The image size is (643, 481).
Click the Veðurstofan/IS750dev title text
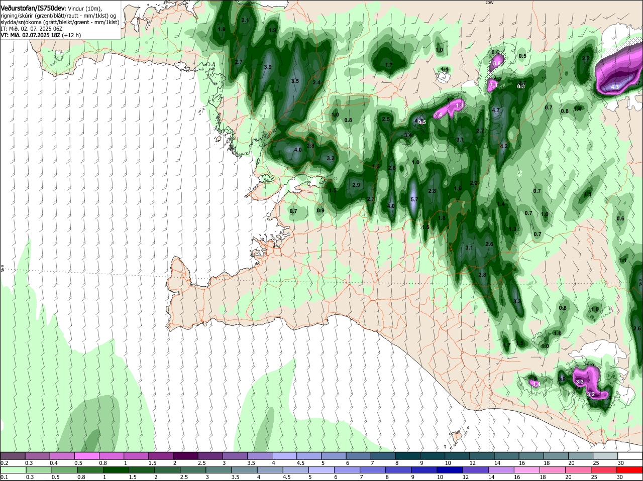[x=33, y=9]
